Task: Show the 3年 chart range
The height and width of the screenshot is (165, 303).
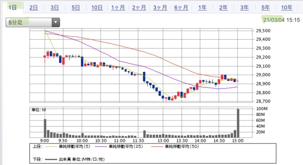Action: 244,8
